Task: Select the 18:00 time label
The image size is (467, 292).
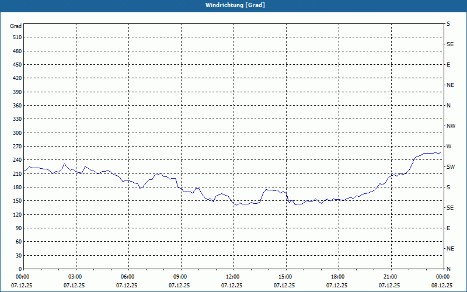Action: point(339,277)
